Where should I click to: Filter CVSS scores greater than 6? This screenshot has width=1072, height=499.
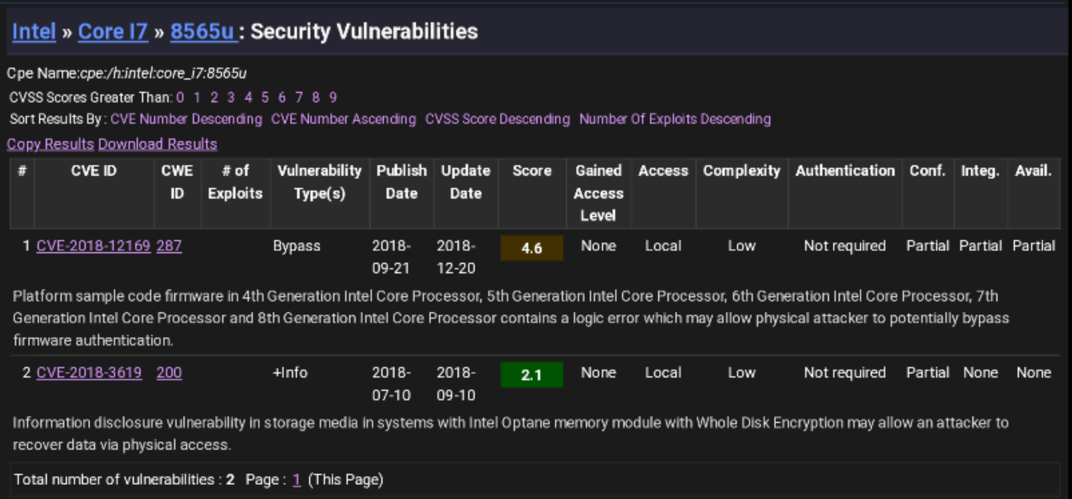coord(282,97)
